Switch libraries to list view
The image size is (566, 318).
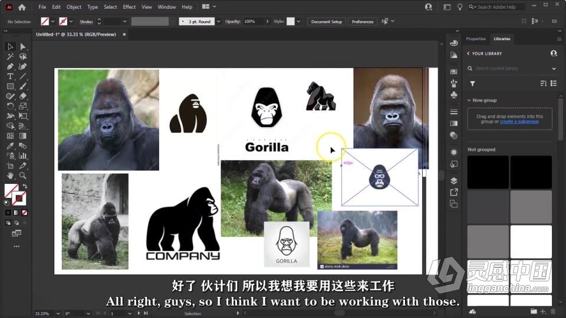(x=554, y=83)
